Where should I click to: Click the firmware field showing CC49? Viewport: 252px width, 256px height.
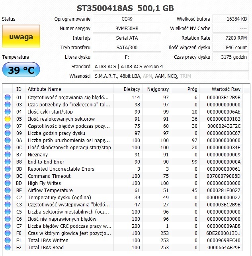coord(127,19)
